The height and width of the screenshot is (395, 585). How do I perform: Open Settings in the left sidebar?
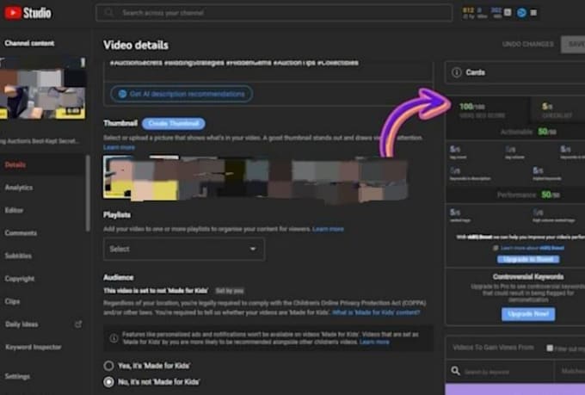coord(17,376)
